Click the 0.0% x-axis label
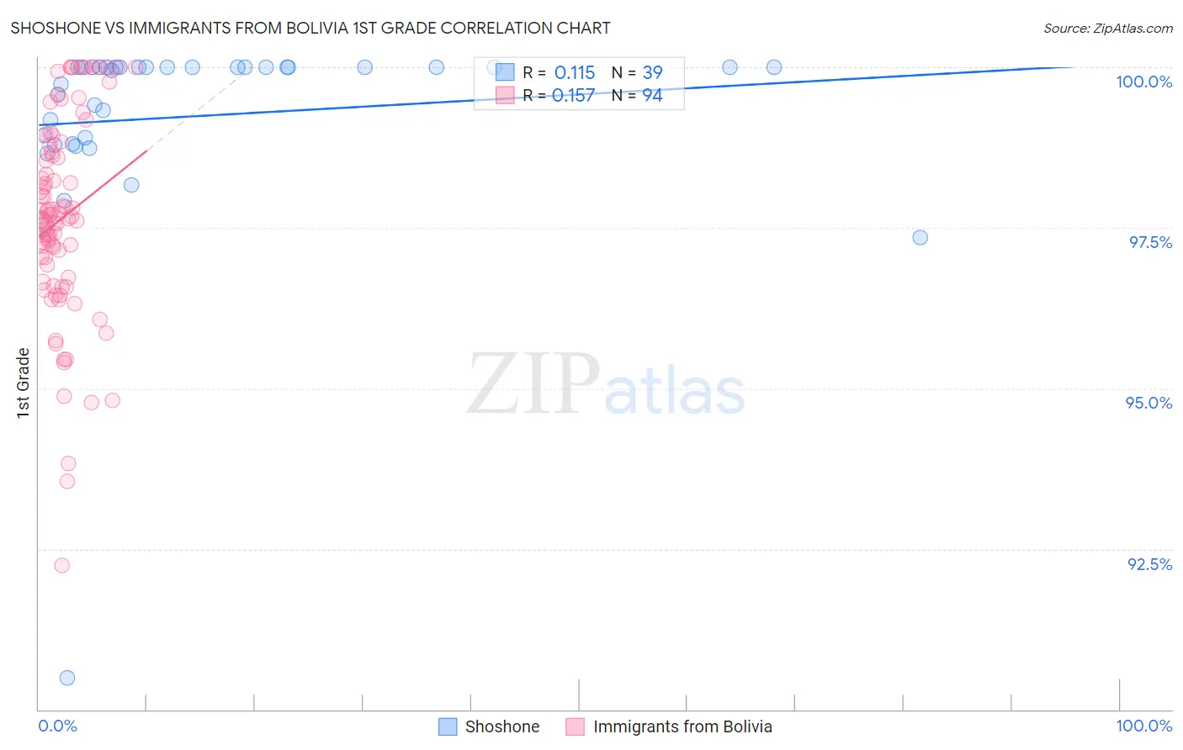 58,726
